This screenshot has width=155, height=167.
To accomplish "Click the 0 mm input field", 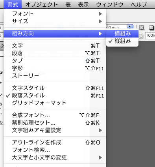I will 117,27.
